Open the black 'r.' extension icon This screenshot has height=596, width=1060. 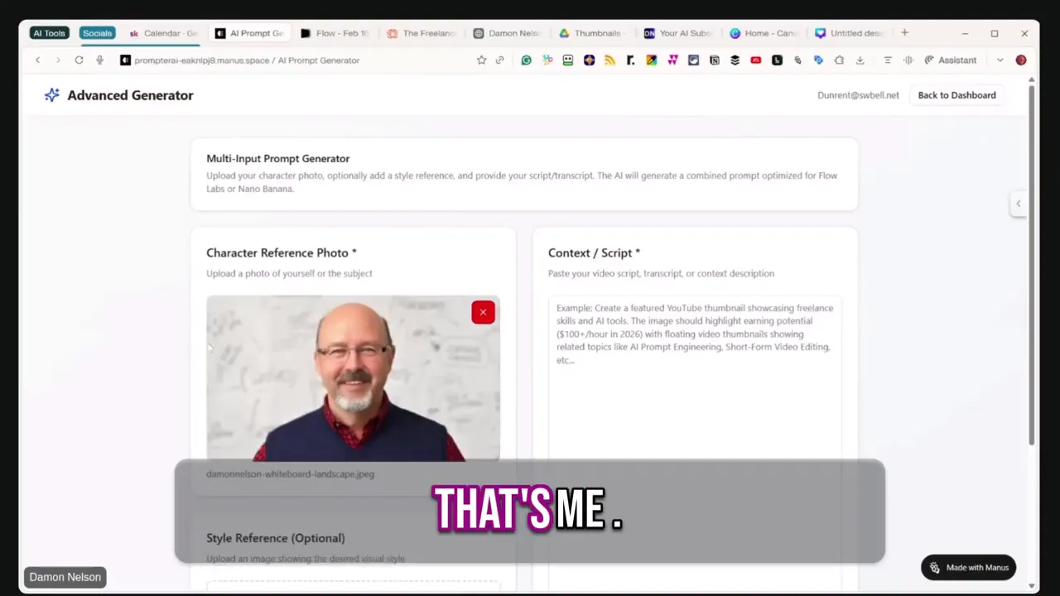630,60
